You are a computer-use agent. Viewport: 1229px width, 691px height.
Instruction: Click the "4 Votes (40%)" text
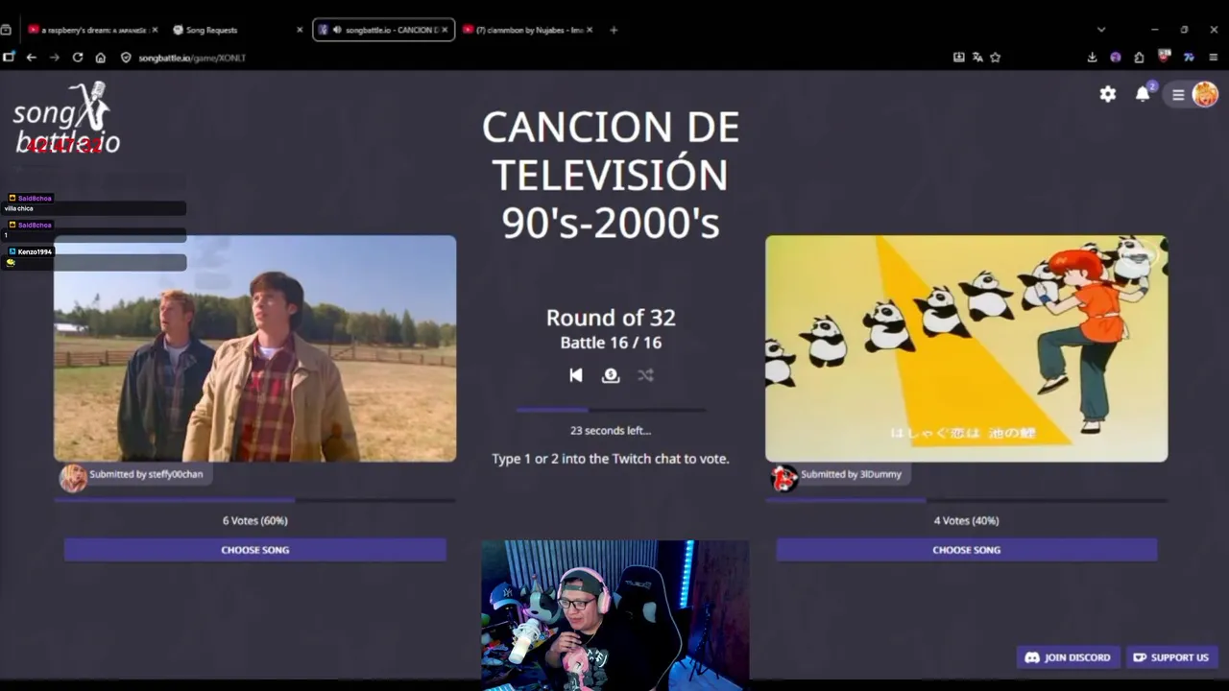coord(967,520)
